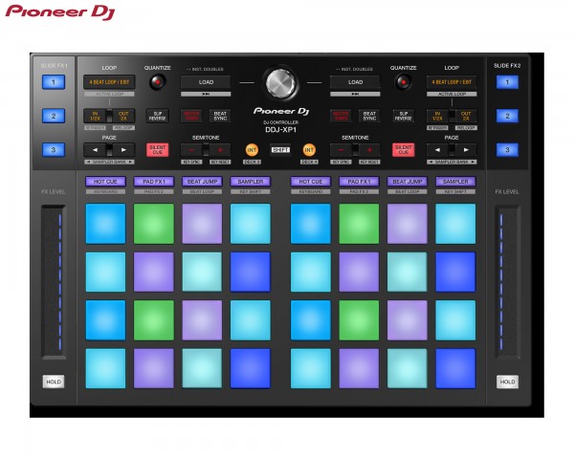Click right deck Semitone minus button
The width and height of the screenshot is (574, 459).
tap(341, 150)
